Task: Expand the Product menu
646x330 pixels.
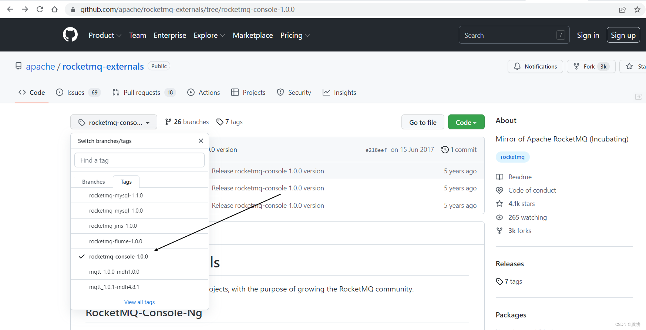Action: pyautogui.click(x=105, y=35)
